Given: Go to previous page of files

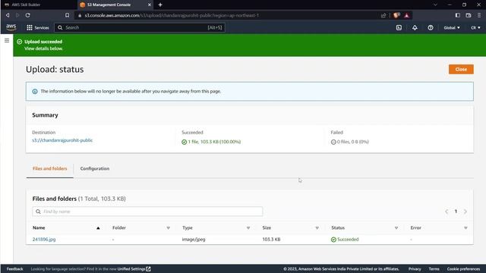Looking at the screenshot, I should click(x=447, y=212).
